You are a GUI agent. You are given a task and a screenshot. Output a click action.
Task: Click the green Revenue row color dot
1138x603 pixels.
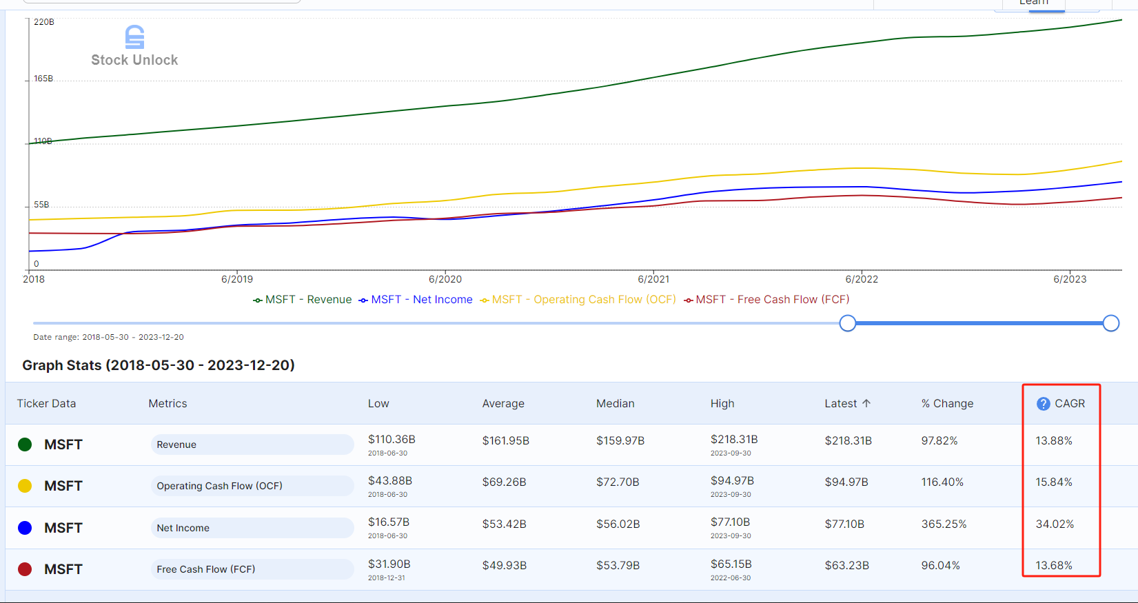(25, 444)
